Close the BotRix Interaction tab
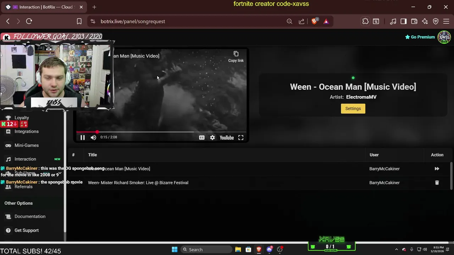This screenshot has width=454, height=255. (x=81, y=7)
